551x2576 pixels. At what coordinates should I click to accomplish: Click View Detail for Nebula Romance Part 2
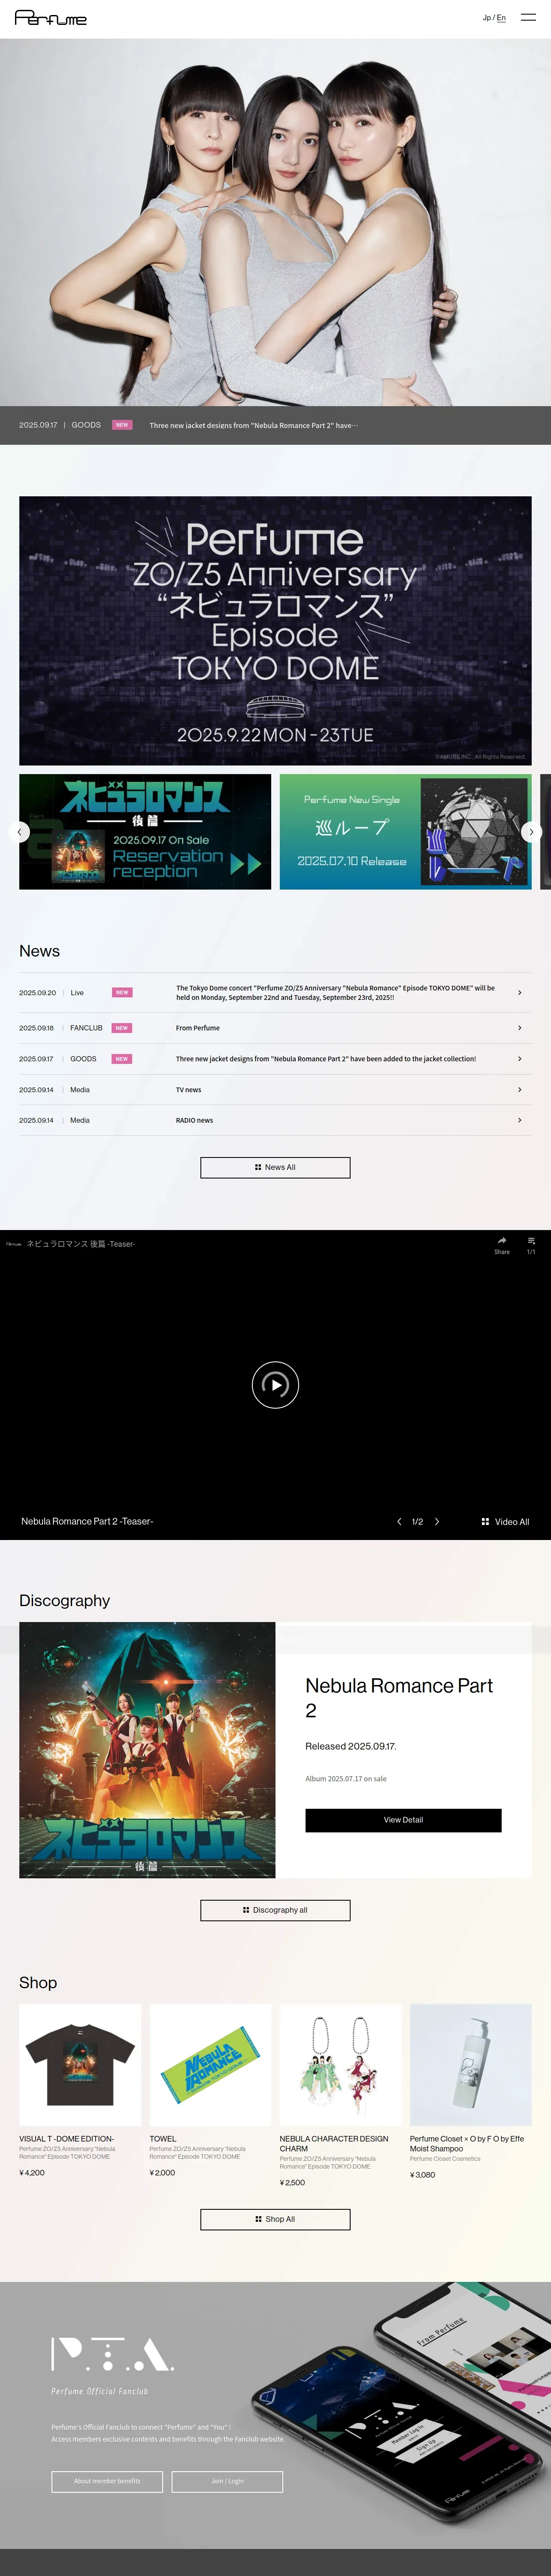click(x=403, y=1820)
